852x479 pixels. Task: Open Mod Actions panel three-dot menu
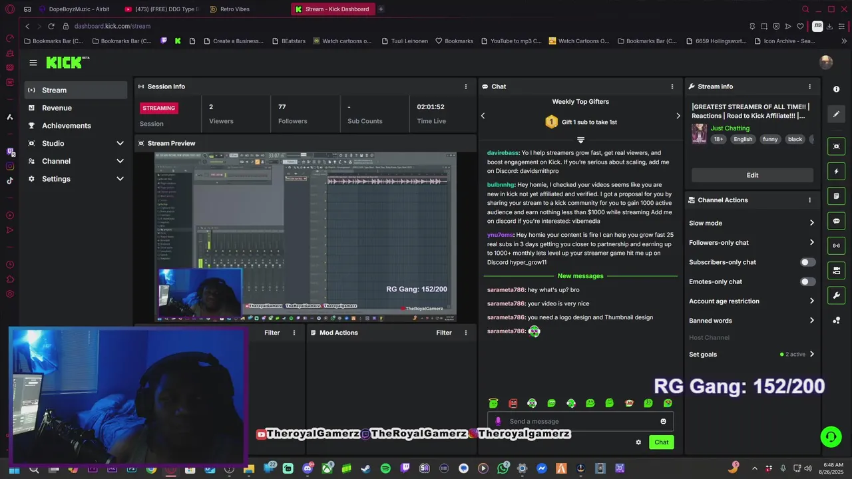465,333
